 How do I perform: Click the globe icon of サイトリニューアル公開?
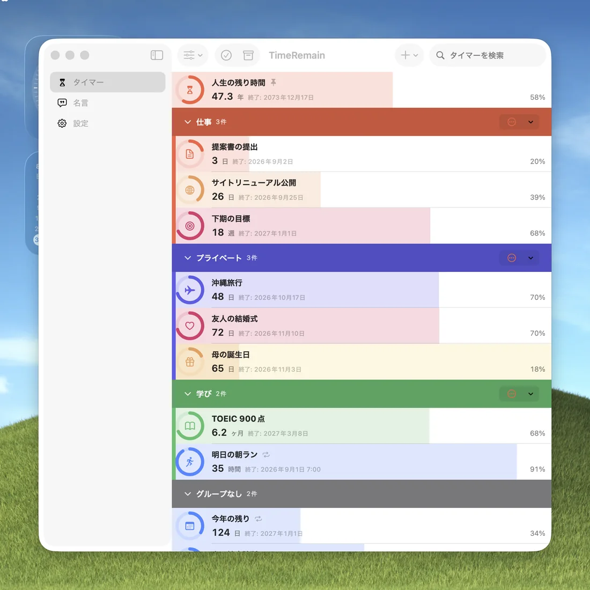click(x=190, y=190)
